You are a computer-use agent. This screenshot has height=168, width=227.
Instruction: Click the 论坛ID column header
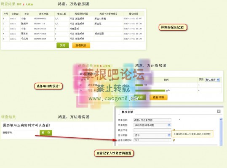(x=15, y=14)
